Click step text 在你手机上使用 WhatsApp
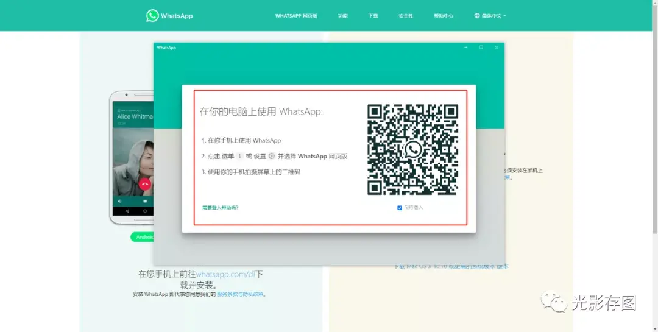The width and height of the screenshot is (658, 332). tap(244, 141)
